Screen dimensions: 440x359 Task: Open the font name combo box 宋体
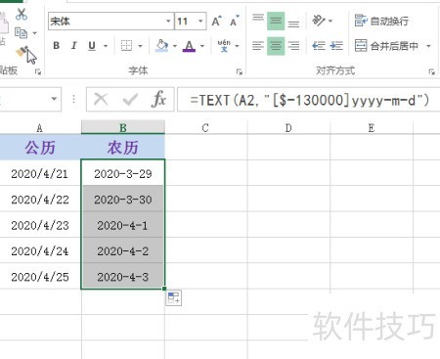(111, 22)
